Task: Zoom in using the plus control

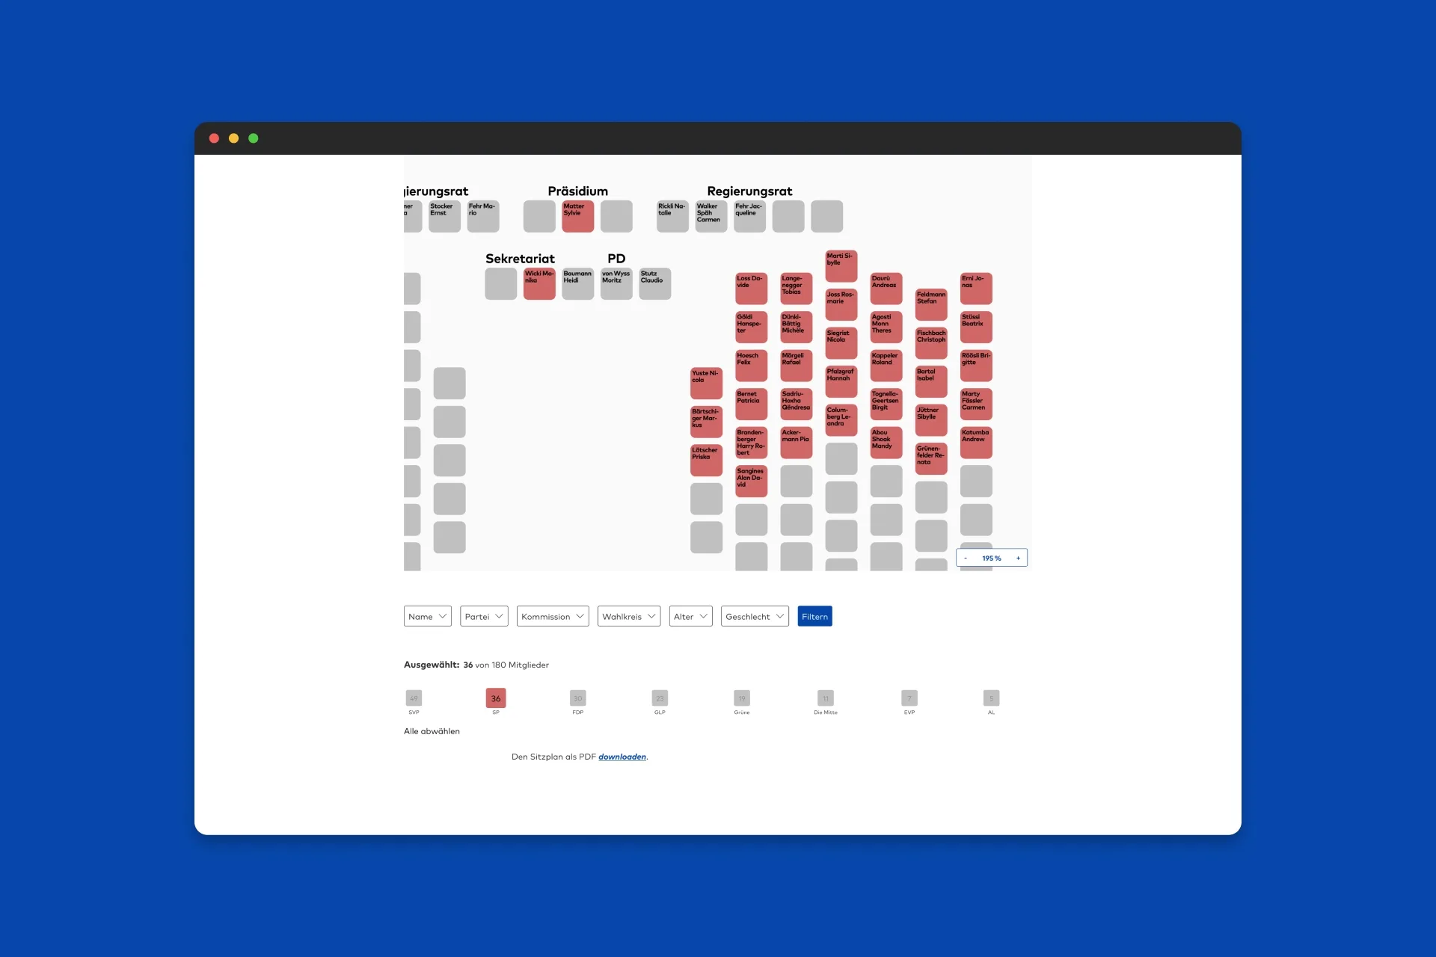Action: [x=1018, y=558]
